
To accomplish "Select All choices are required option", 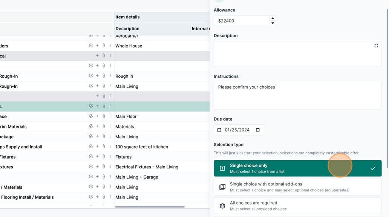I will point(297,206).
